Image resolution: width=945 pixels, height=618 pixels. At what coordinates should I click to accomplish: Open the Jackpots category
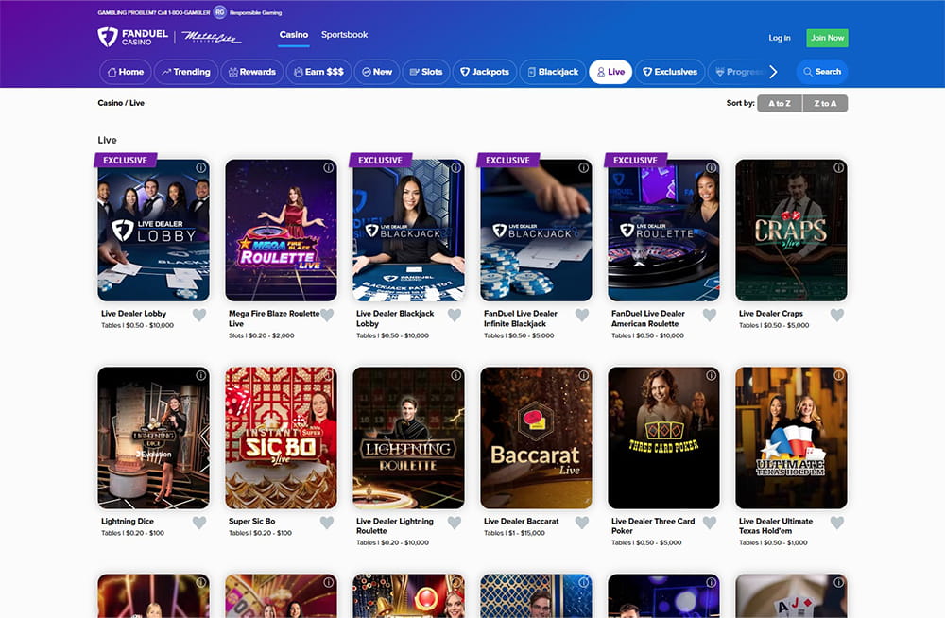point(485,72)
